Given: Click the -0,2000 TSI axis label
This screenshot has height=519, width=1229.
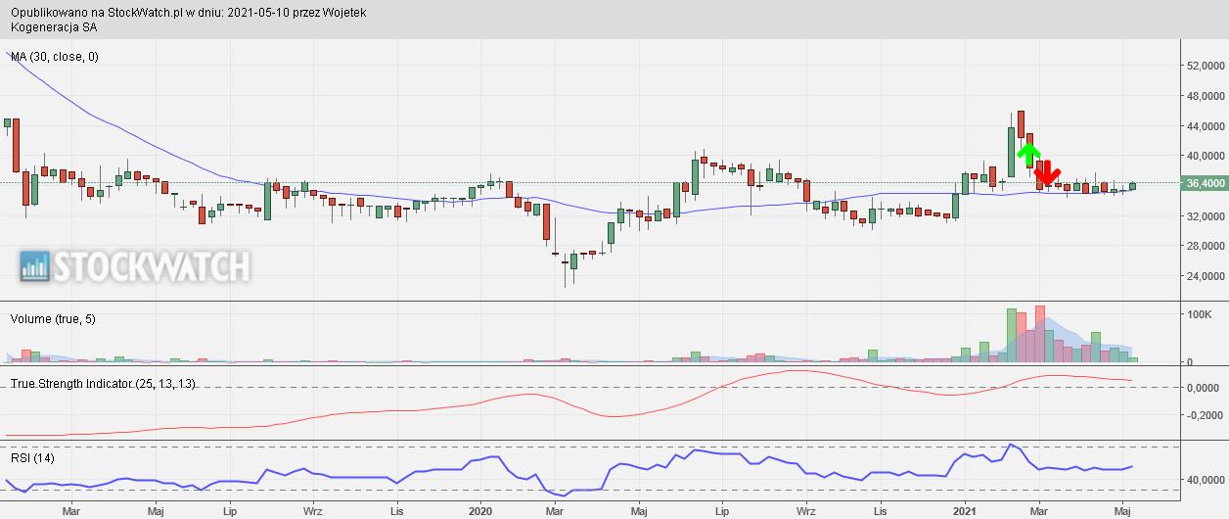Looking at the screenshot, I should [1204, 415].
